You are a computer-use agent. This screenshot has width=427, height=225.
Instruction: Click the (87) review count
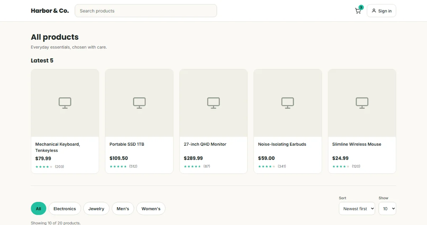click(207, 166)
